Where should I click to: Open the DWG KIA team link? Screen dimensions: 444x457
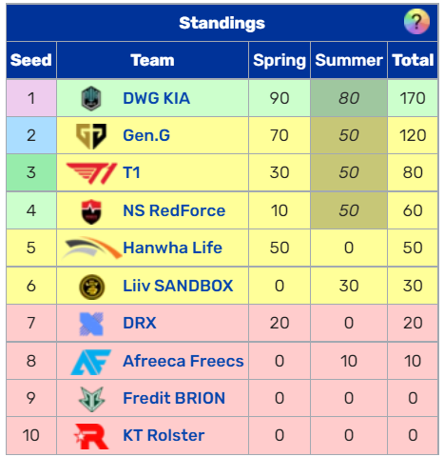[x=156, y=98]
